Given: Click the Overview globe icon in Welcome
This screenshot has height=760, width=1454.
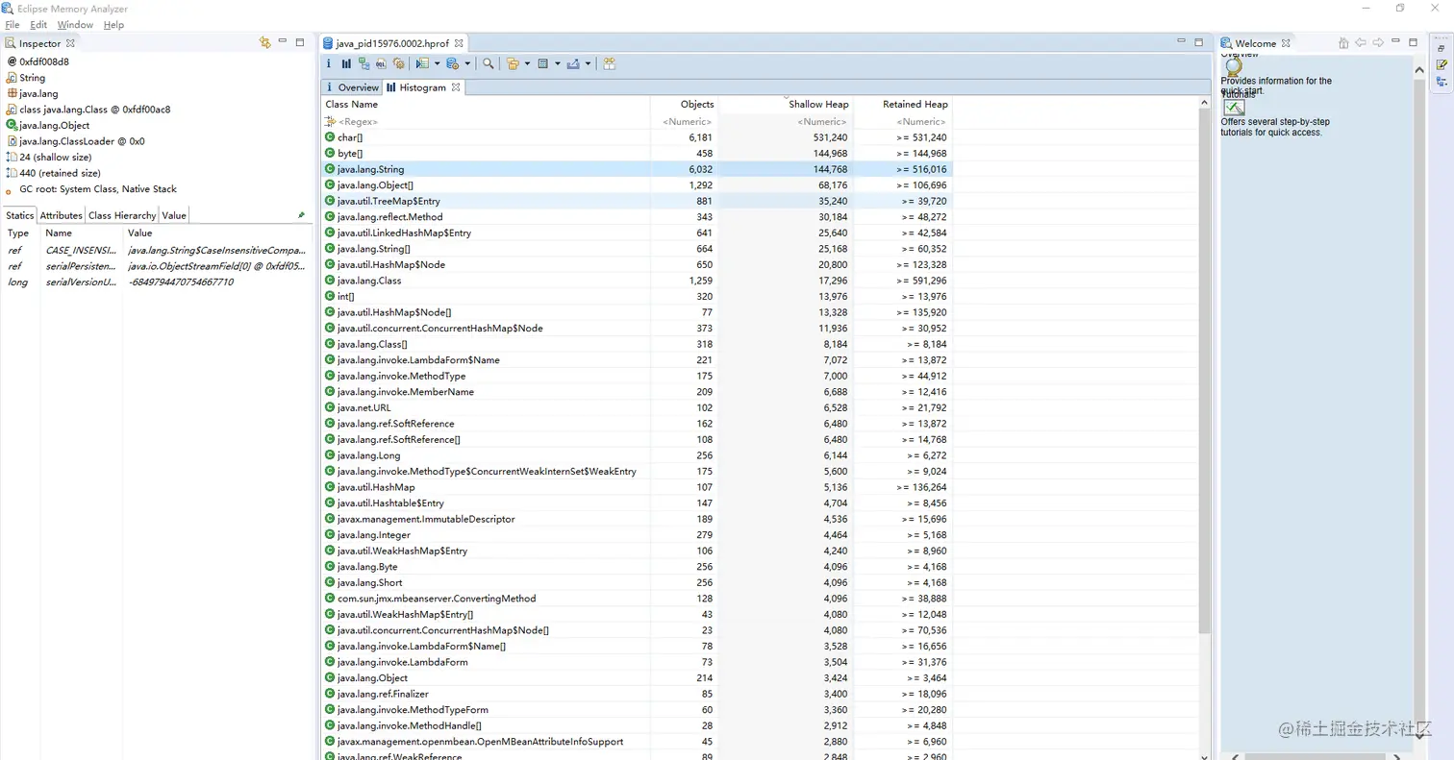Looking at the screenshot, I should click(x=1233, y=65).
